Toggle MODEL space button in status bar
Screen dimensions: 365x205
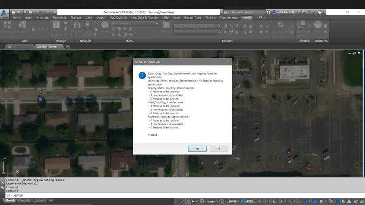[x=250, y=201]
